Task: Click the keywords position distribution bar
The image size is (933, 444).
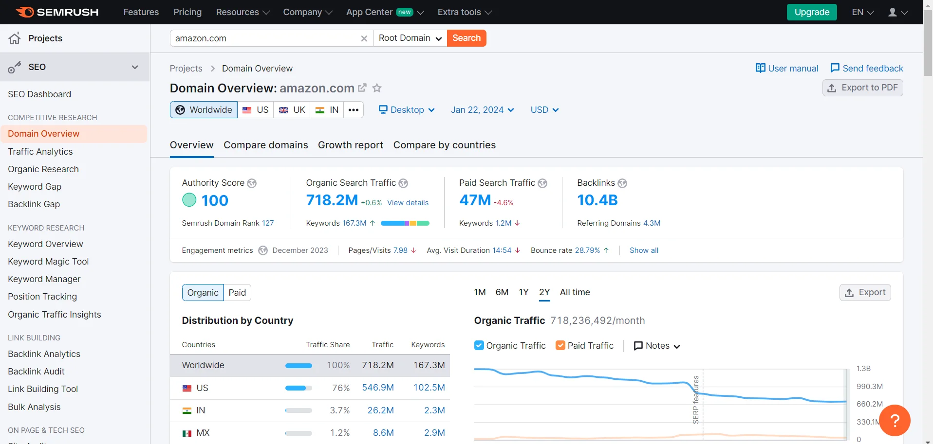Action: point(405,223)
